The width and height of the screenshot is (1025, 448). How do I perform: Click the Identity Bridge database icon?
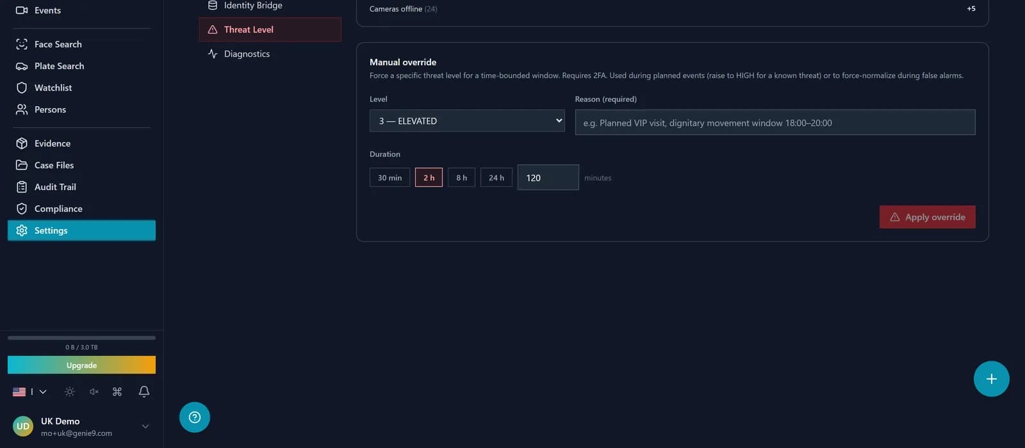[x=213, y=5]
